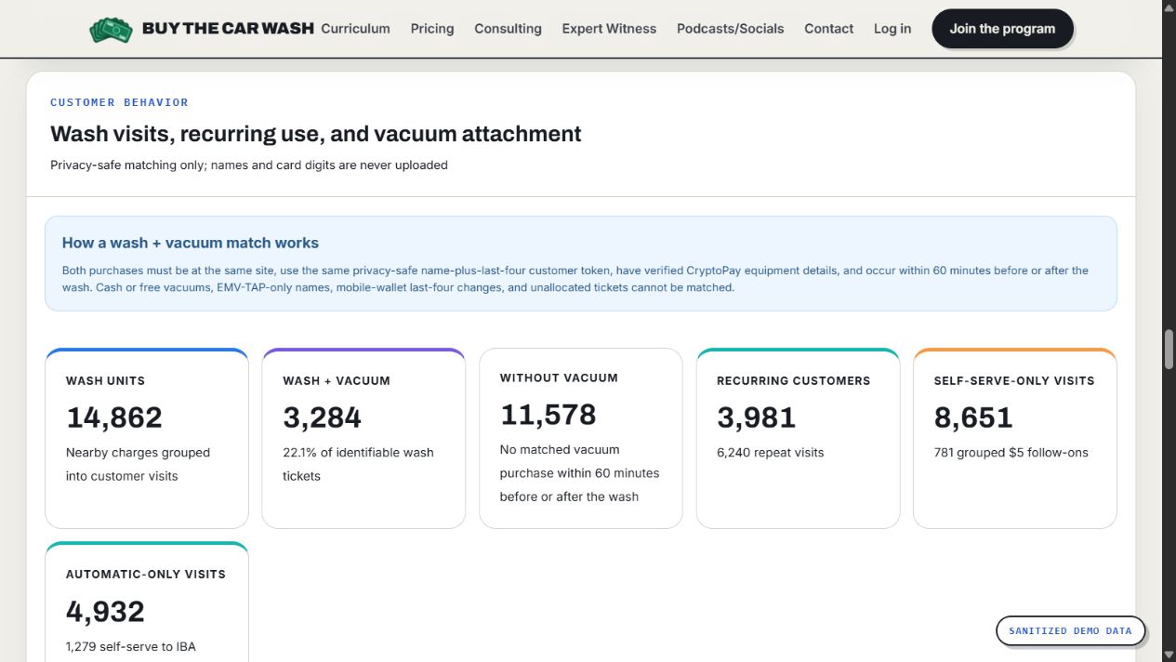Screen dimensions: 1176x662
Task: Click 'Nearby charges grouped into customer visits' text
Action: point(138,464)
